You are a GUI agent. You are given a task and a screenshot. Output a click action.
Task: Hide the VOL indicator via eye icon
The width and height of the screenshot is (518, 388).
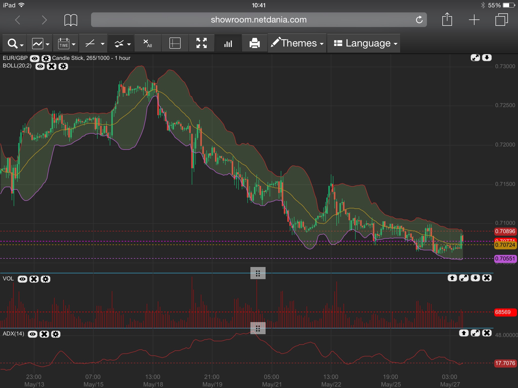coord(22,279)
